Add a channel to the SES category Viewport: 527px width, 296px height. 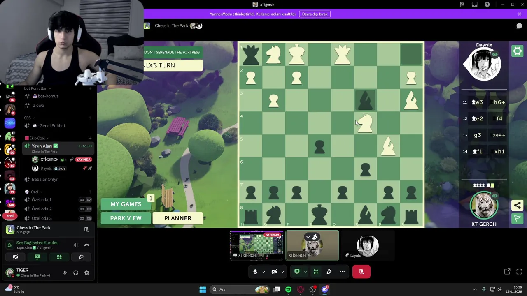(x=90, y=118)
